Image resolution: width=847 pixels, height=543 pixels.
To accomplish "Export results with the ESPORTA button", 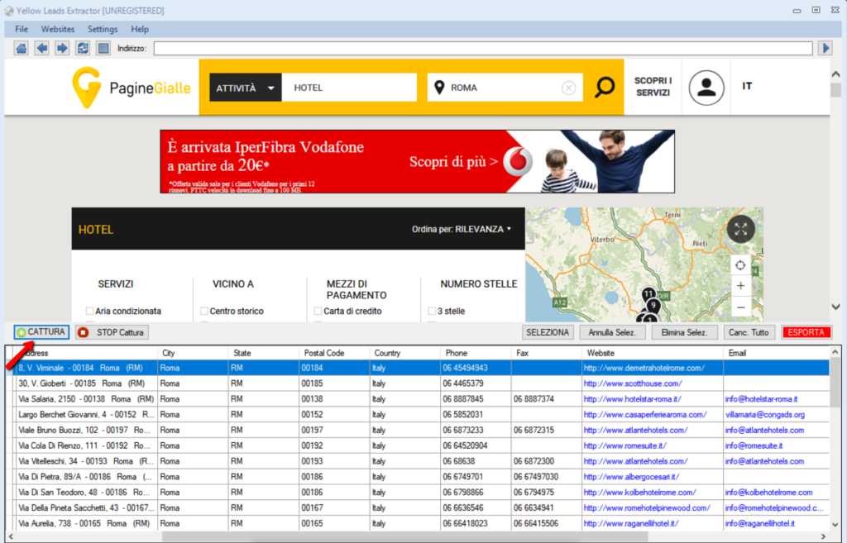I will click(806, 332).
